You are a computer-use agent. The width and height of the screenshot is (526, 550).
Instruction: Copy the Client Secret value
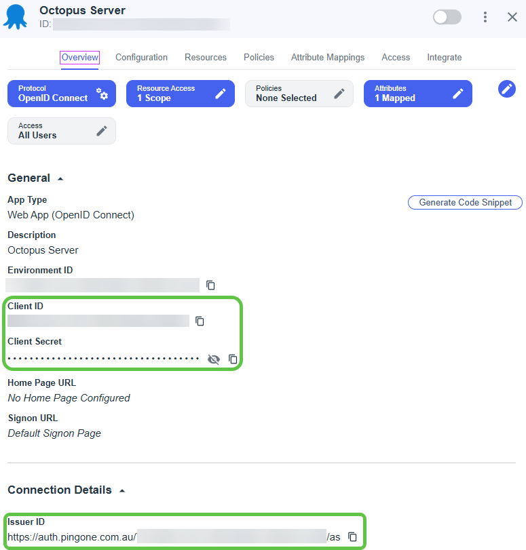[233, 359]
